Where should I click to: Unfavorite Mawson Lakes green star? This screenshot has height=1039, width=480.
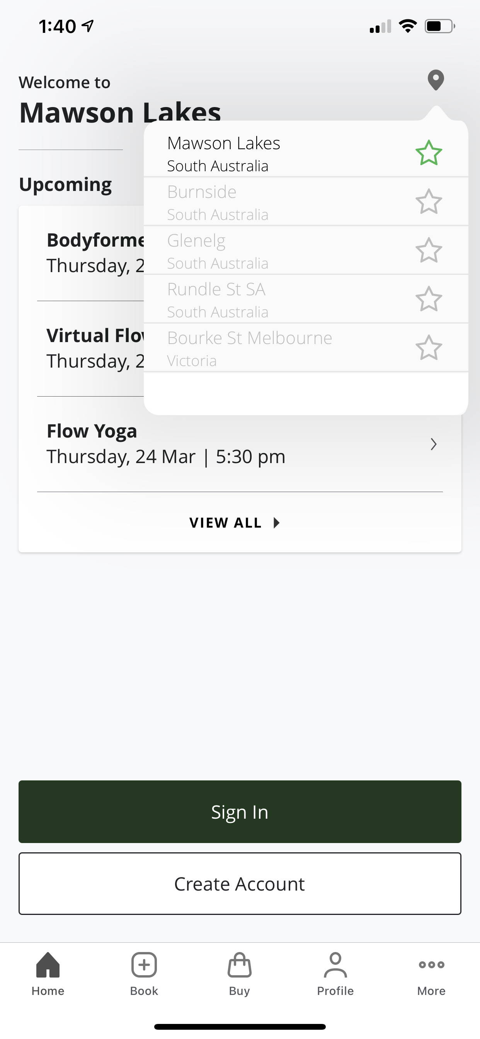[x=428, y=153]
